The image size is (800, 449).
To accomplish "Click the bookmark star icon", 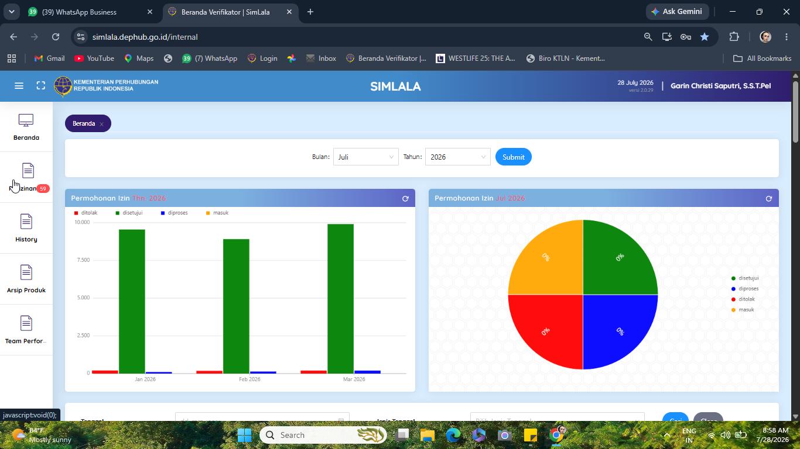I will click(x=705, y=37).
